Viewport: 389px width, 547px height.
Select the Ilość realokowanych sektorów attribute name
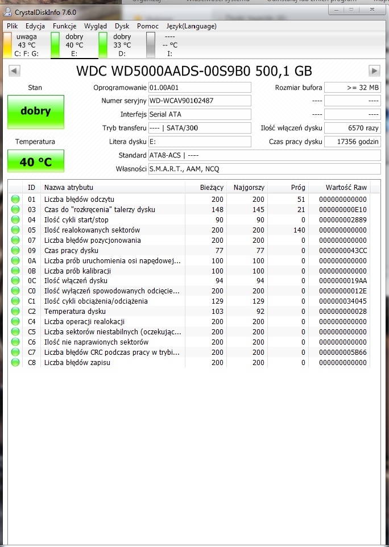coord(92,230)
